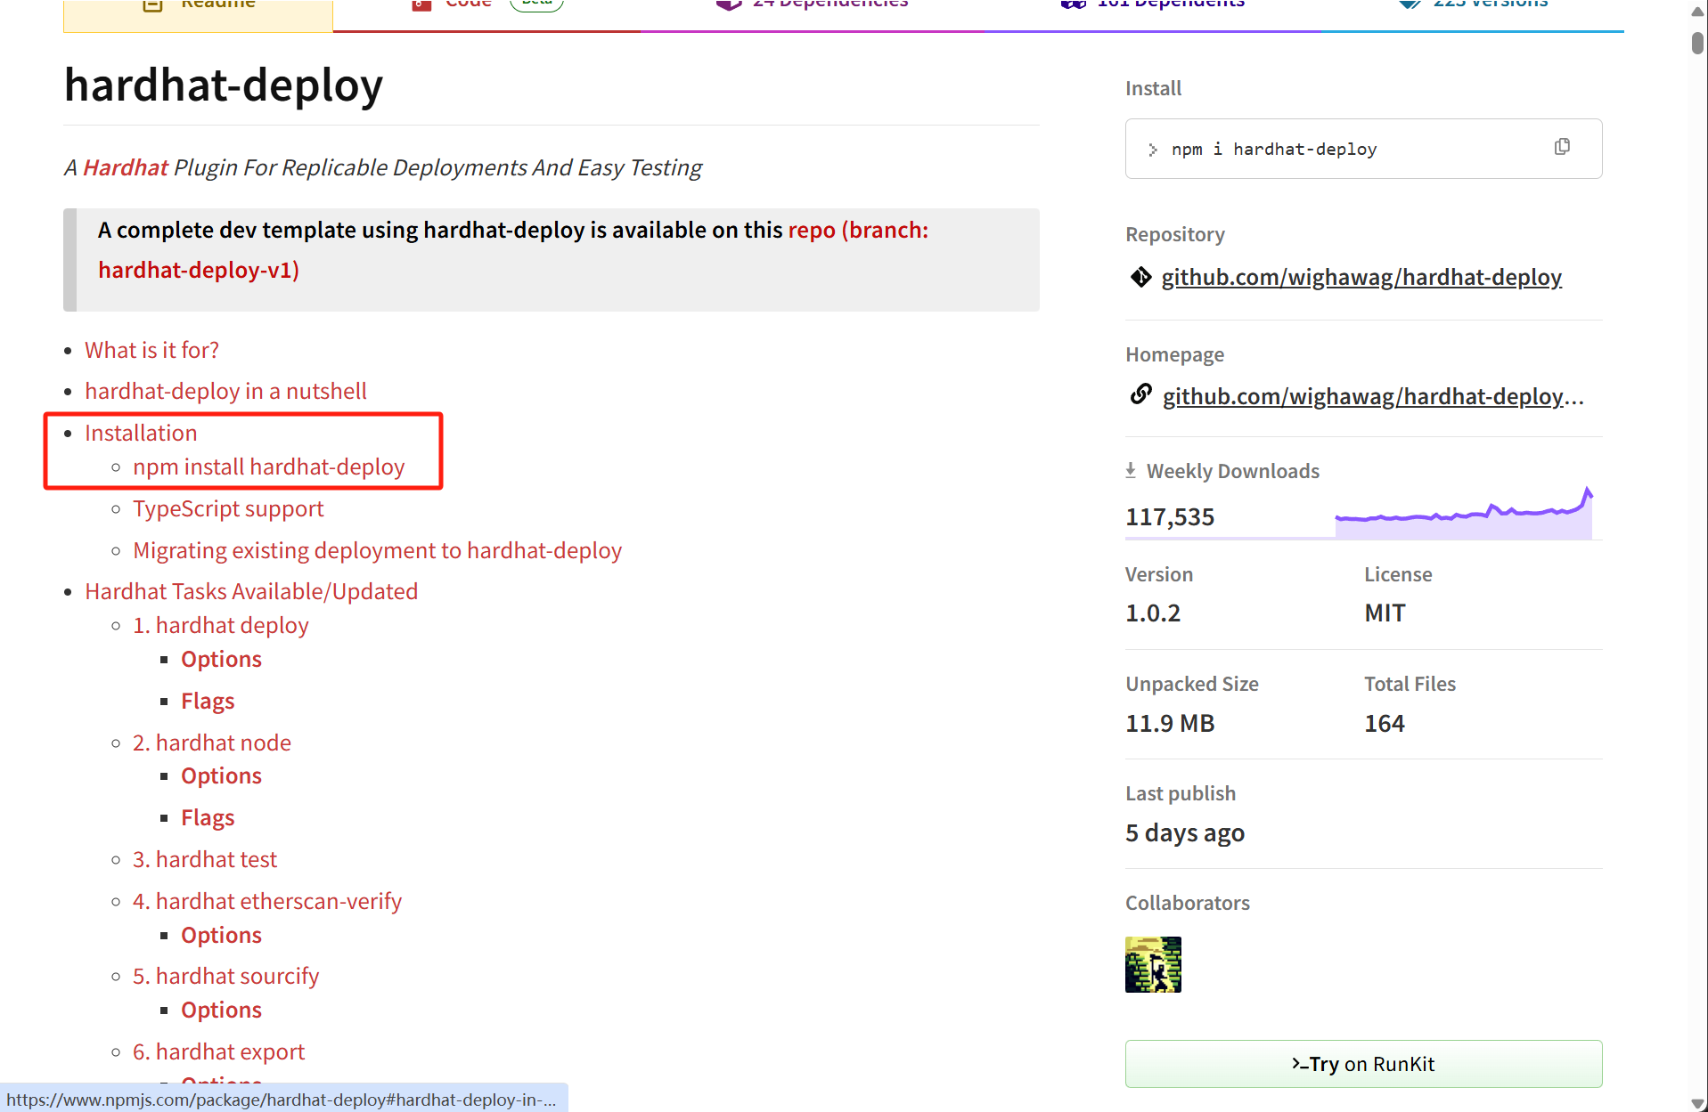The width and height of the screenshot is (1708, 1112).
Task: Click the hardhat-deploy page heading
Action: coord(224,85)
